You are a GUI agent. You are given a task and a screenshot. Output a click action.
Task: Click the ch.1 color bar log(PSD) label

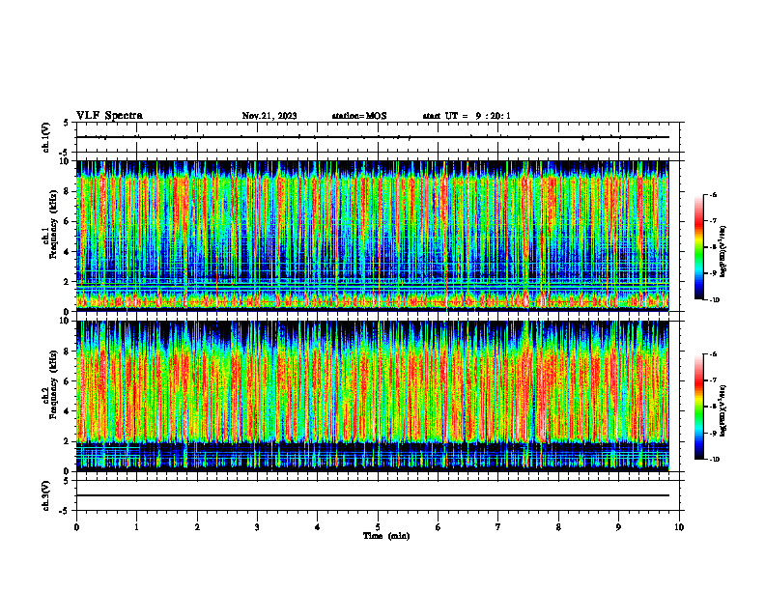[723, 252]
